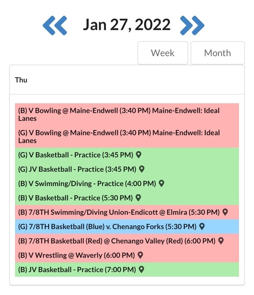View Boys V Wrestling @ Waverly event details
This screenshot has height=295, width=254.
(76, 255)
